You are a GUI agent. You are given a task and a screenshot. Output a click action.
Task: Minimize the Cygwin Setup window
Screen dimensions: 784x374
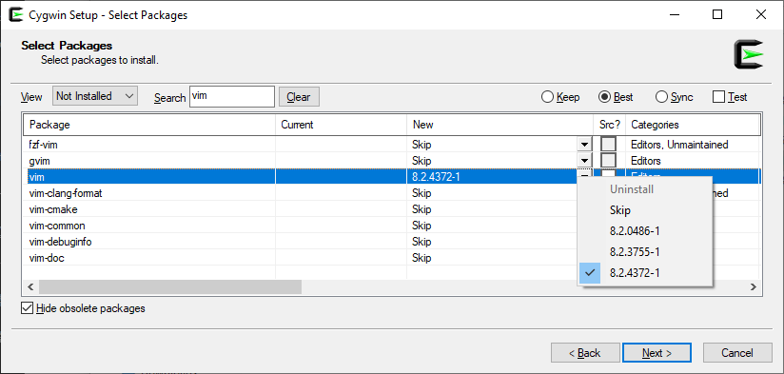674,15
